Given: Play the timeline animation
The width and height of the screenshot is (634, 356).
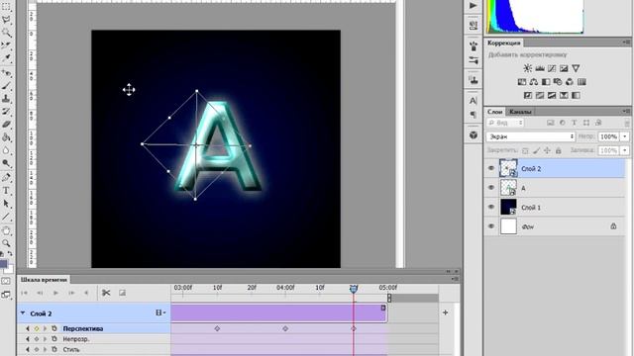Looking at the screenshot, I should click(x=55, y=293).
